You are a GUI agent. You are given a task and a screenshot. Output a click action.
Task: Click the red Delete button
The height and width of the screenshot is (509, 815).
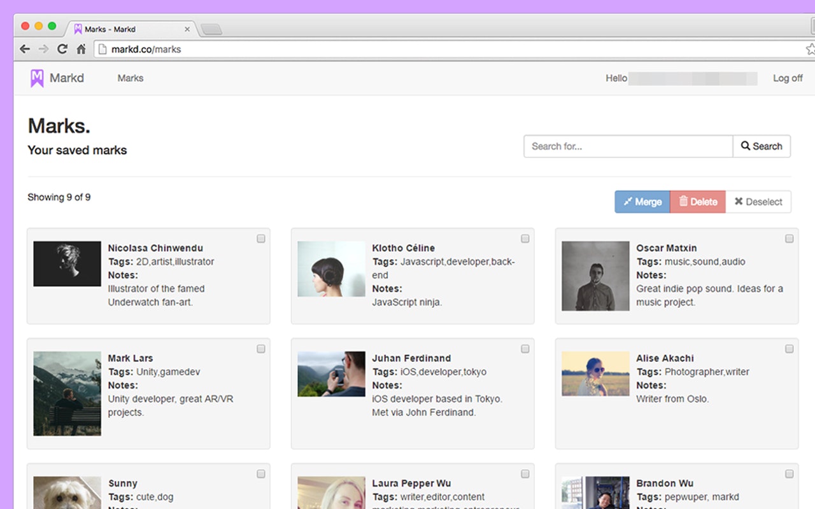point(698,202)
